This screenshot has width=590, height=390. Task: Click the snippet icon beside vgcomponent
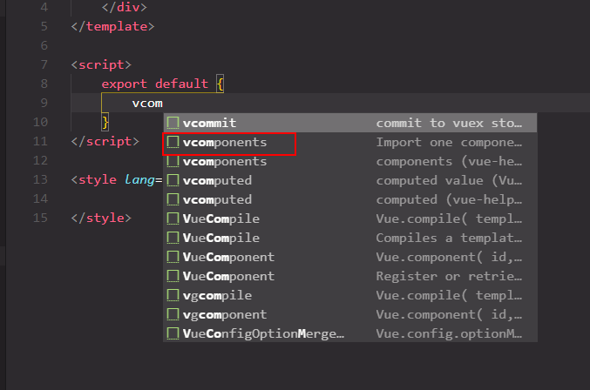click(173, 314)
